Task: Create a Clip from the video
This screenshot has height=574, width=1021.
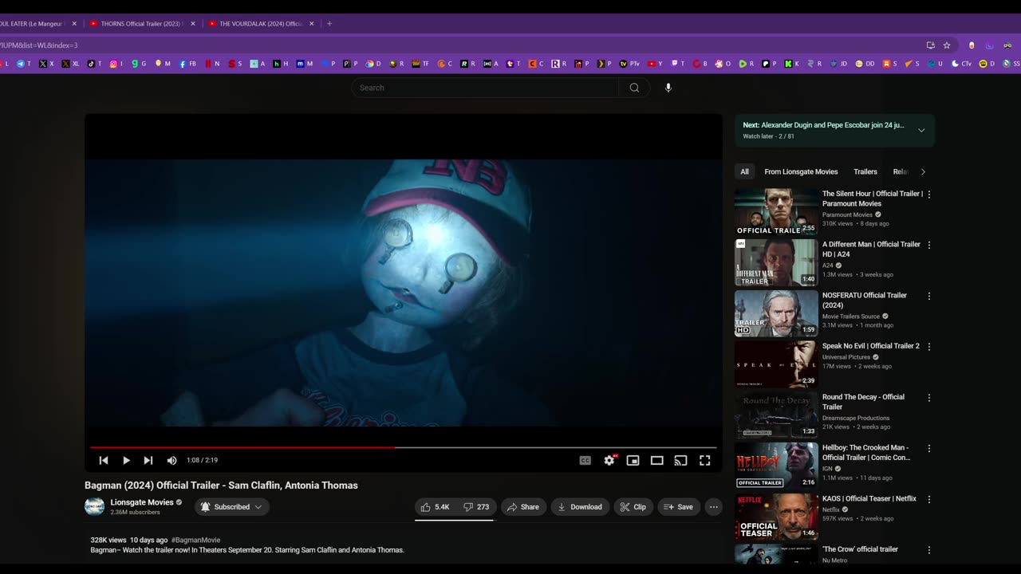Action: coord(633,507)
